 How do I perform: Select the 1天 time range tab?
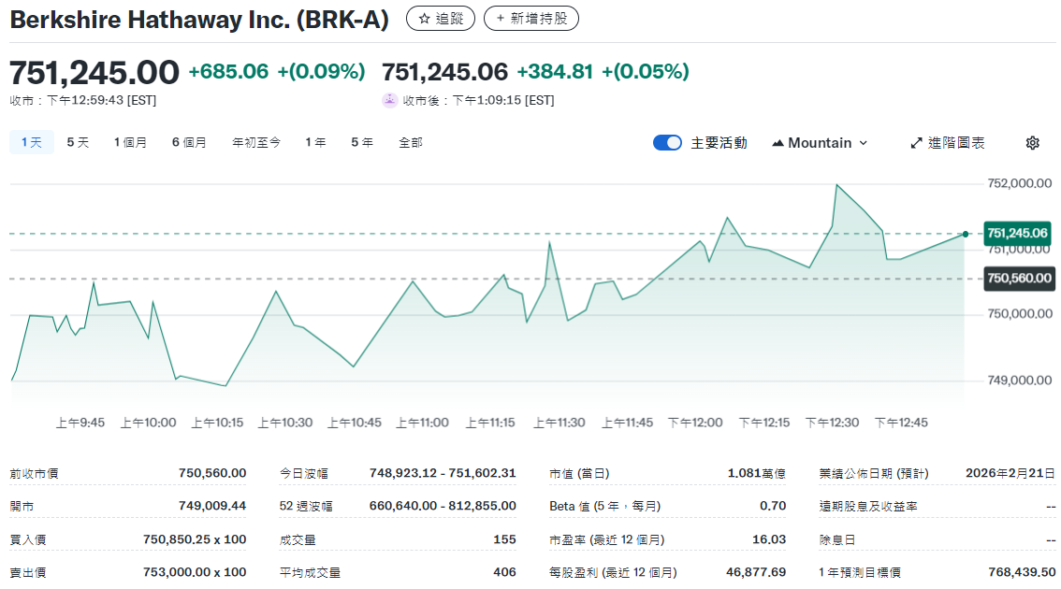(32, 142)
